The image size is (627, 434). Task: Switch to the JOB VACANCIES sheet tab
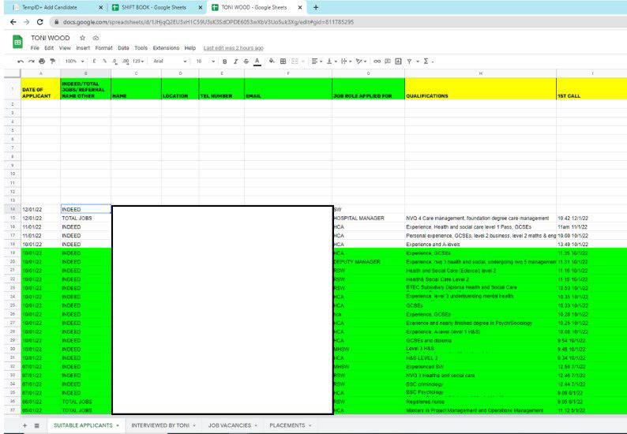point(229,425)
